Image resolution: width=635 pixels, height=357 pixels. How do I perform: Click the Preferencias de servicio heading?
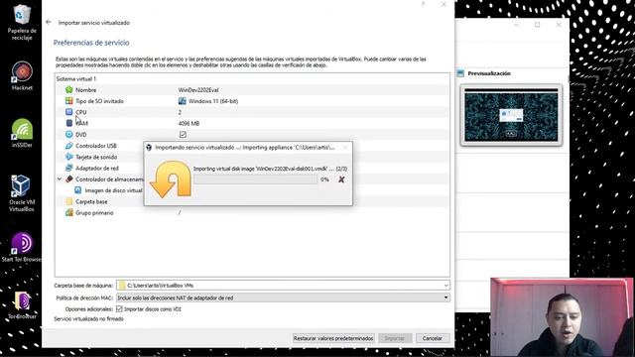point(91,43)
